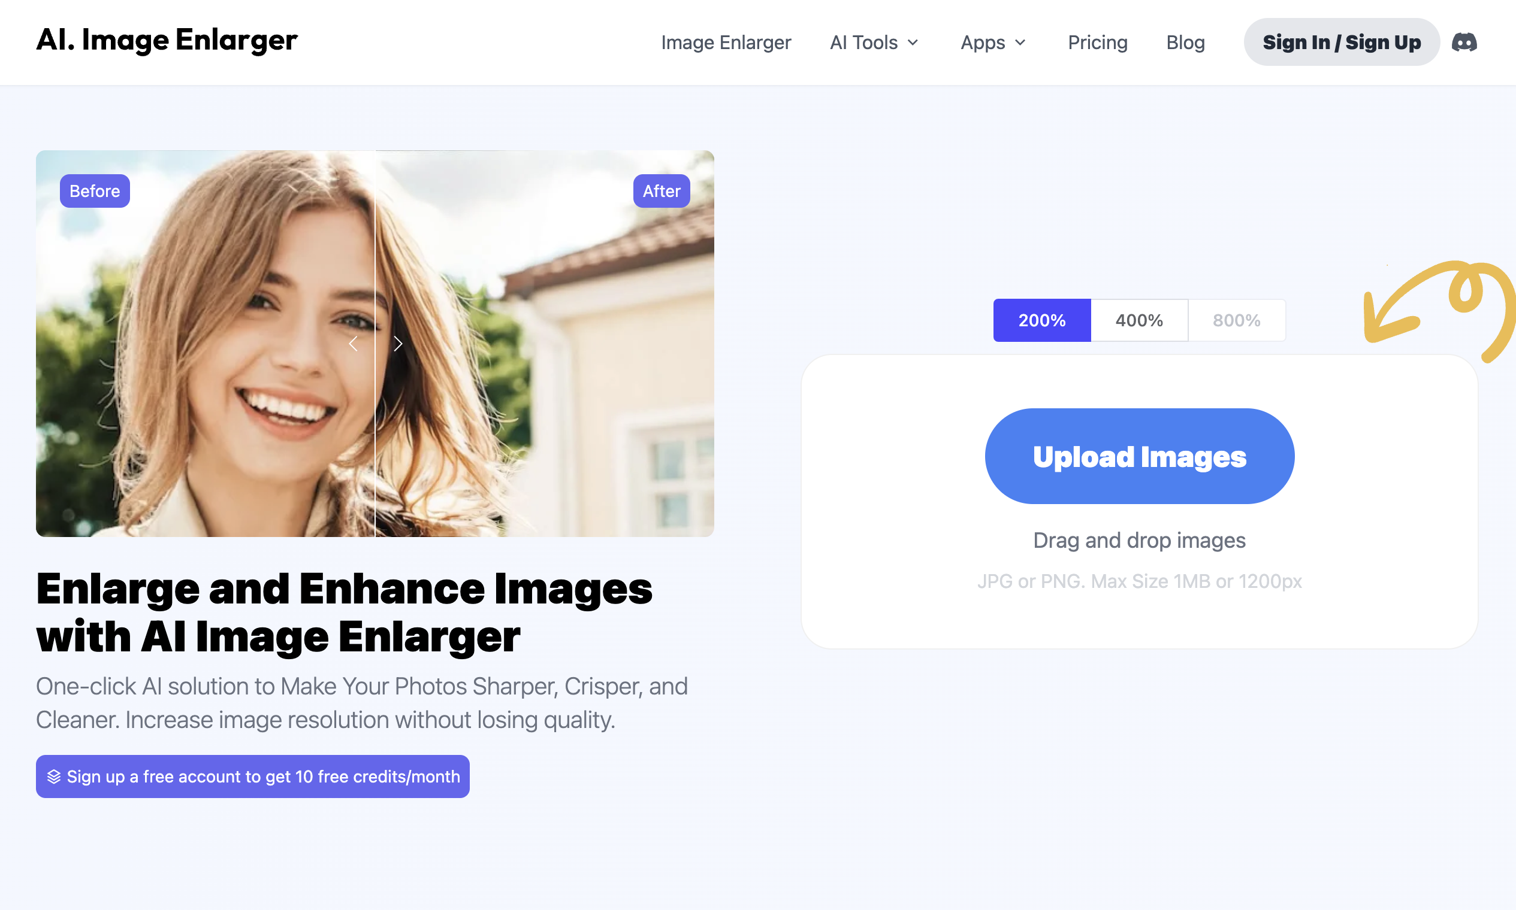Navigate to the Blog
The height and width of the screenshot is (910, 1516).
tap(1185, 43)
